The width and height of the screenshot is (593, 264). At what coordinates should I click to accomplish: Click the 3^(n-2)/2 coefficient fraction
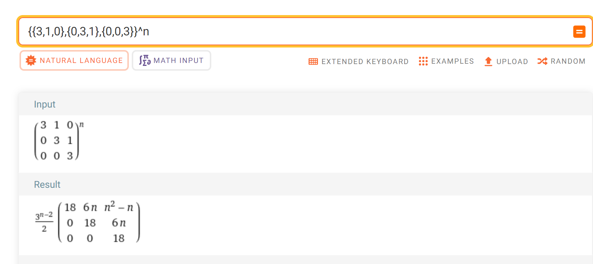point(44,222)
